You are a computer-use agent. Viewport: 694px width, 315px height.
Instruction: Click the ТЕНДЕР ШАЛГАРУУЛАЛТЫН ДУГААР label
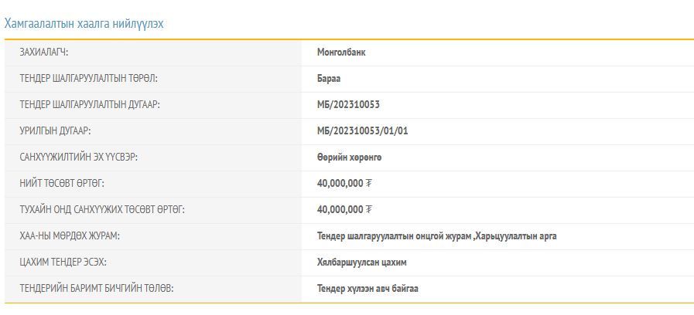90,105
